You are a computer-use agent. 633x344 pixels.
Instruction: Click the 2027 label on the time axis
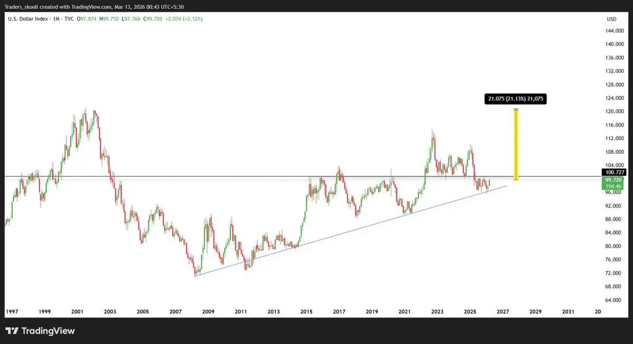(x=503, y=312)
